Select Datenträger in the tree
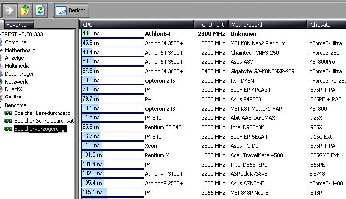 click(20, 74)
